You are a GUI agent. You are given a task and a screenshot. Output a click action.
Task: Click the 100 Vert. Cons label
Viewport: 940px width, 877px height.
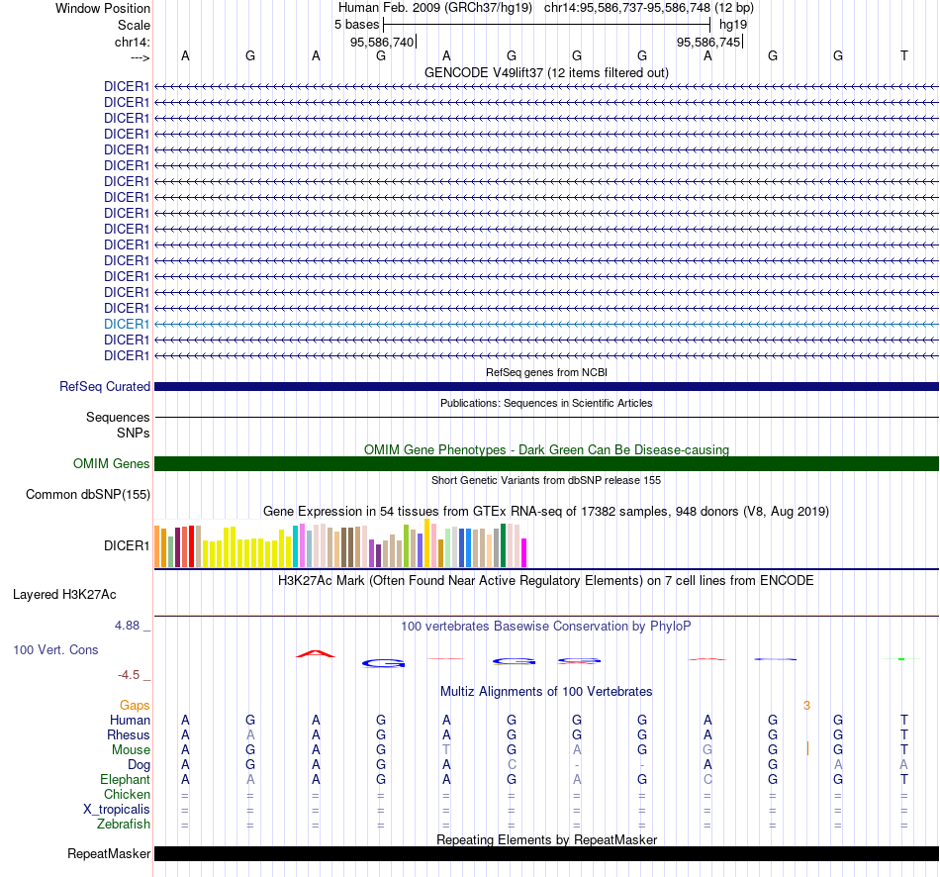(55, 649)
